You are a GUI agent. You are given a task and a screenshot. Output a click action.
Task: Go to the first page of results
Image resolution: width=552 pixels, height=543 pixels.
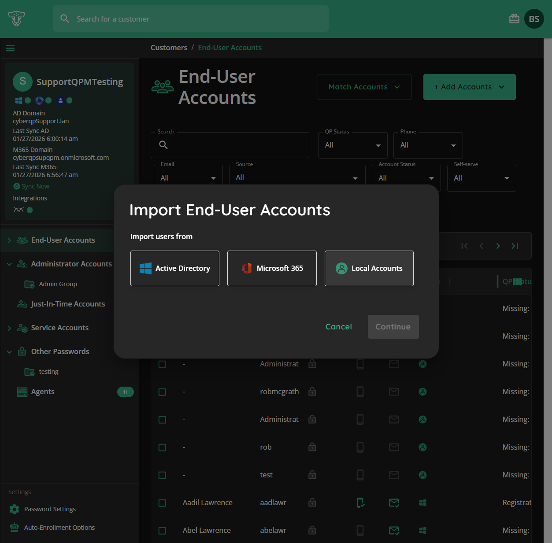(x=464, y=246)
